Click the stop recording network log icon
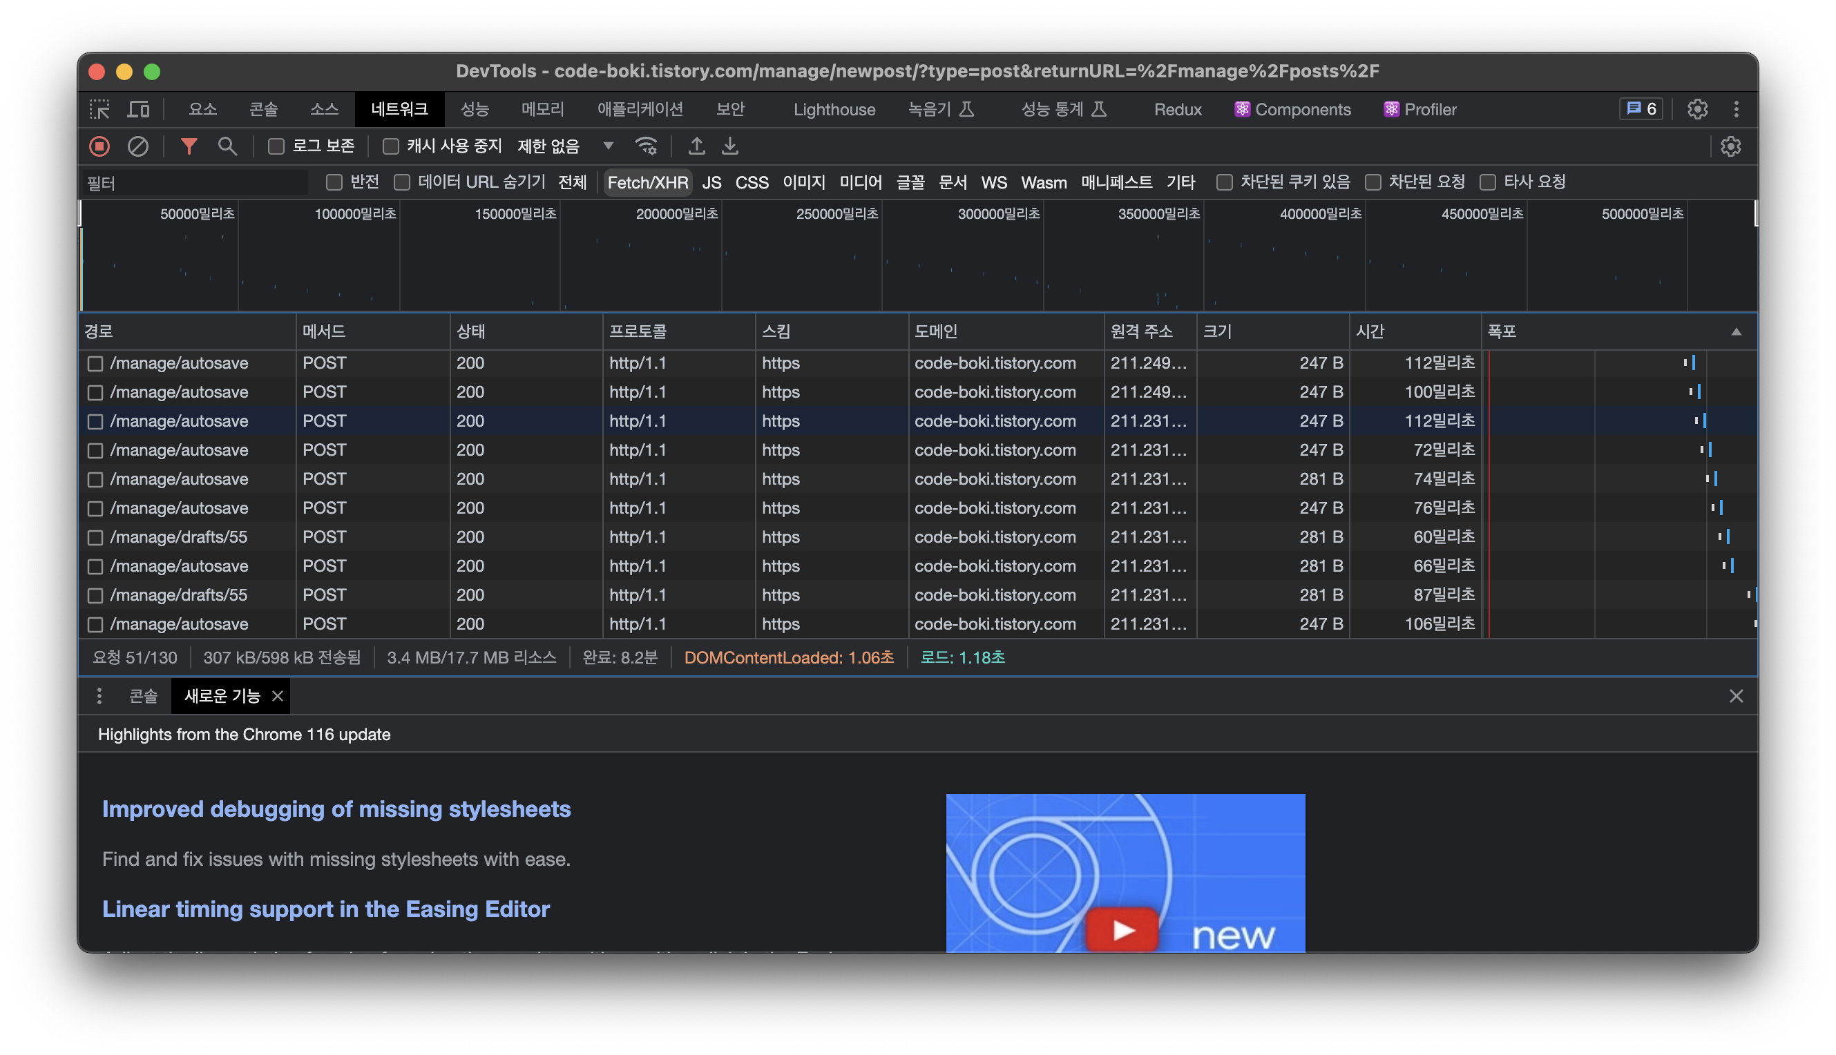The height and width of the screenshot is (1055, 1836). tap(99, 146)
